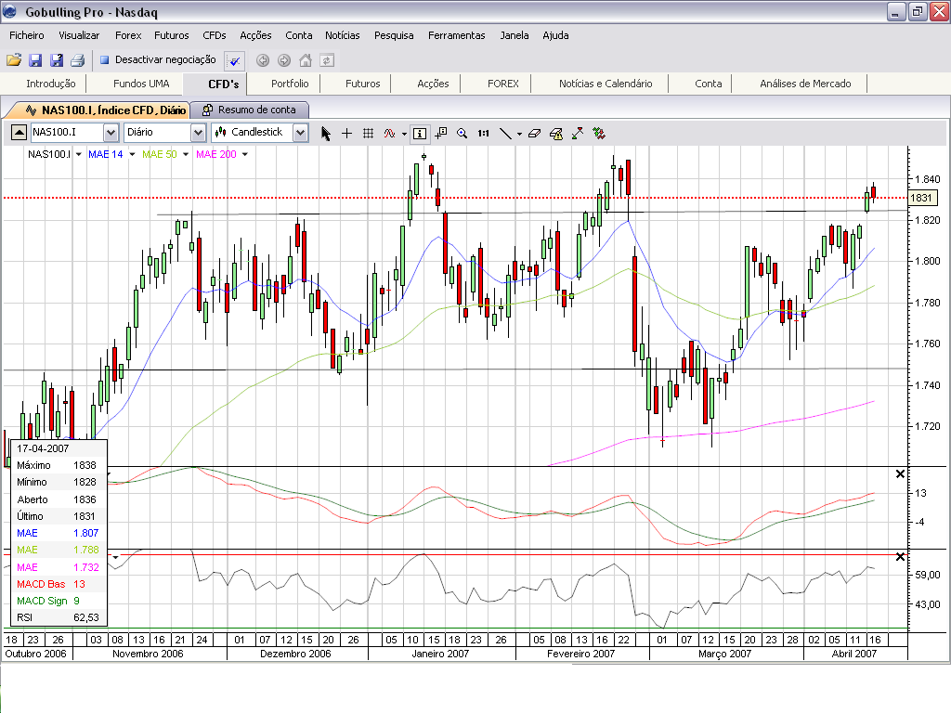Toggle the info data window button
The image size is (951, 713).
pyautogui.click(x=419, y=133)
